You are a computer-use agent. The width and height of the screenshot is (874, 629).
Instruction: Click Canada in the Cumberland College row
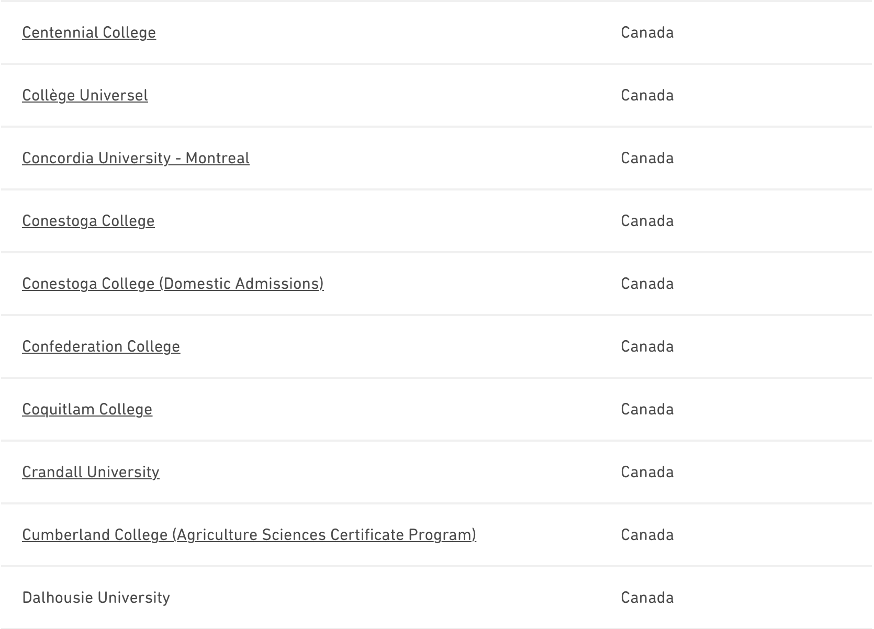647,535
